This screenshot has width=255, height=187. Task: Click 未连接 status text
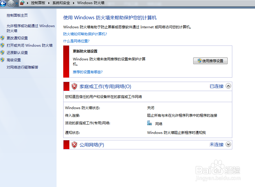pos(217,144)
